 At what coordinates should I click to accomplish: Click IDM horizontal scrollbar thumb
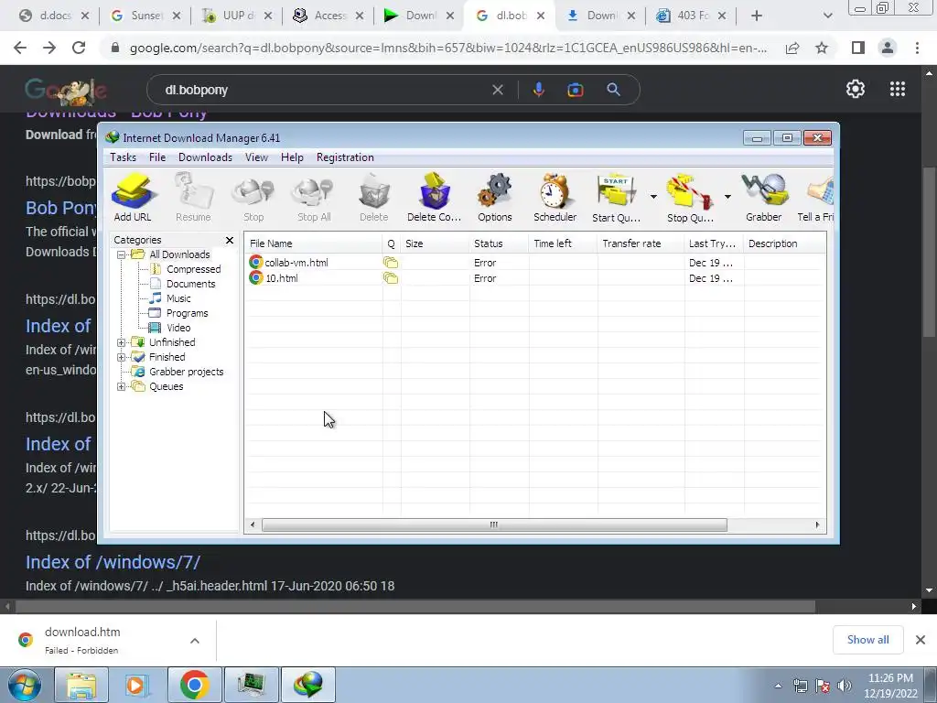point(494,525)
